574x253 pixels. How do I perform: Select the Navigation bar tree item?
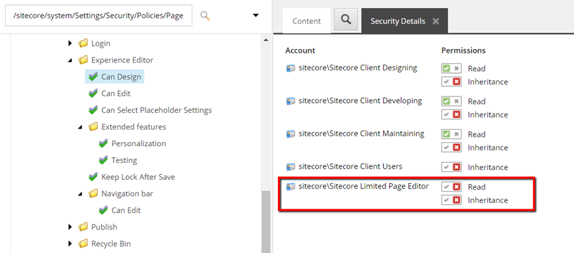pyautogui.click(x=127, y=193)
